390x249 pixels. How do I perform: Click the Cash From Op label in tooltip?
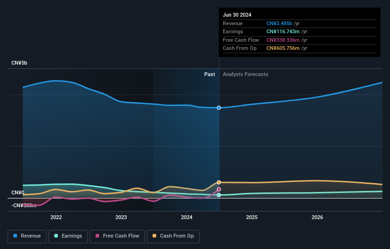[239, 48]
